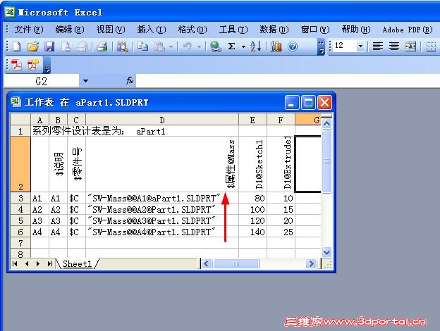440x331 pixels.
Task: Open the 数据(D) menu
Action: pos(274,30)
